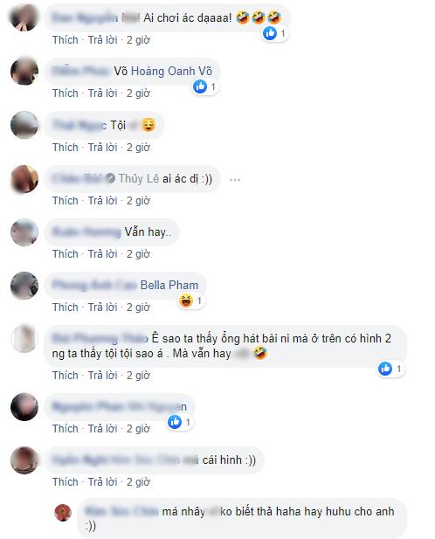The image size is (435, 539).
Task: Click Thích under "Ai chơi ác dạaaa" comment
Action: point(66,40)
